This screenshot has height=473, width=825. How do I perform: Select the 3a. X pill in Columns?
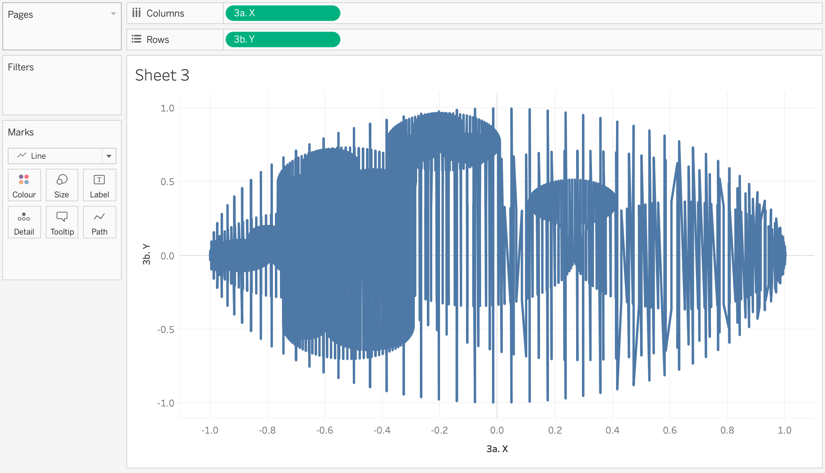[283, 13]
